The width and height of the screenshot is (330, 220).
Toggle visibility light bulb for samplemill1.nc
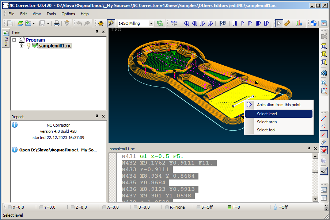(x=29, y=46)
